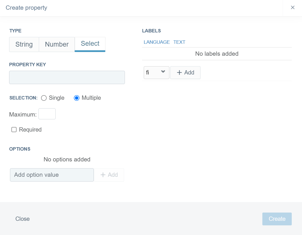302x235 pixels.
Task: Close the Create property dialog with X
Action: pos(293,8)
